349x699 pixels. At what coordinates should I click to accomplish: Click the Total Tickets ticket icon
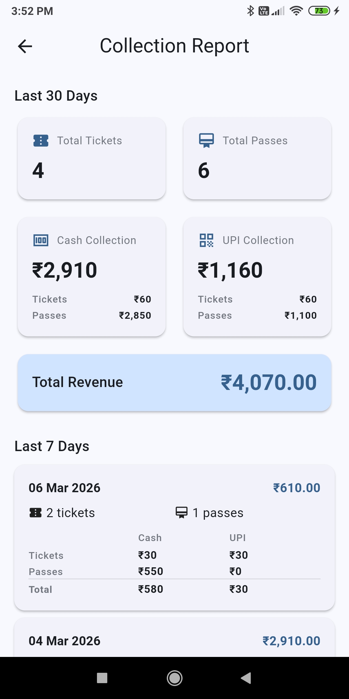click(x=41, y=141)
